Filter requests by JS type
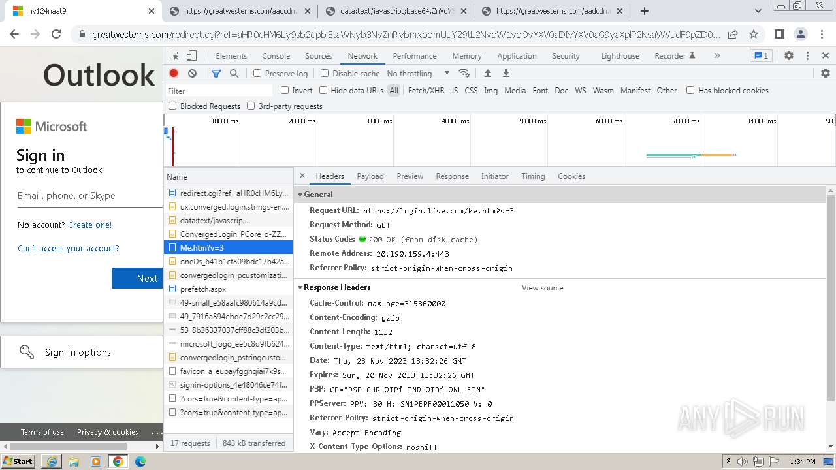 pos(454,91)
